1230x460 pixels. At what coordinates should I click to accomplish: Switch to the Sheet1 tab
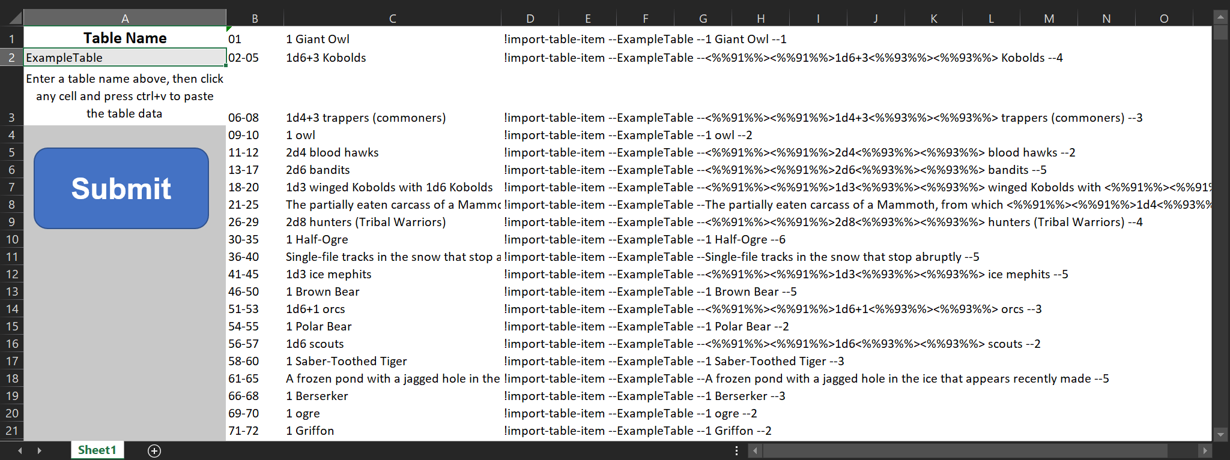97,450
